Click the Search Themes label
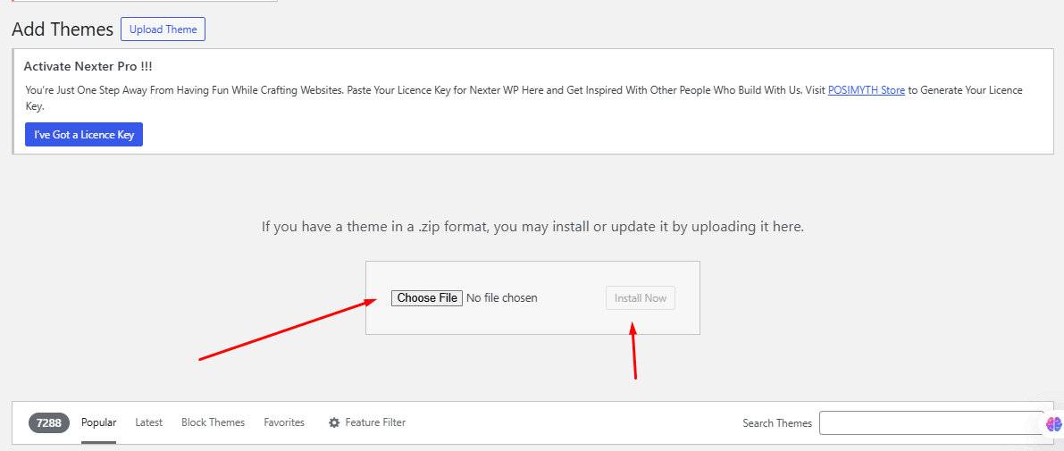This screenshot has width=1064, height=451. tap(776, 423)
